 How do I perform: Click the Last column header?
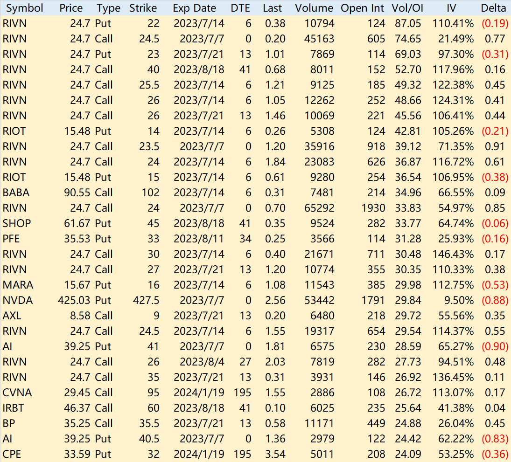click(x=273, y=8)
